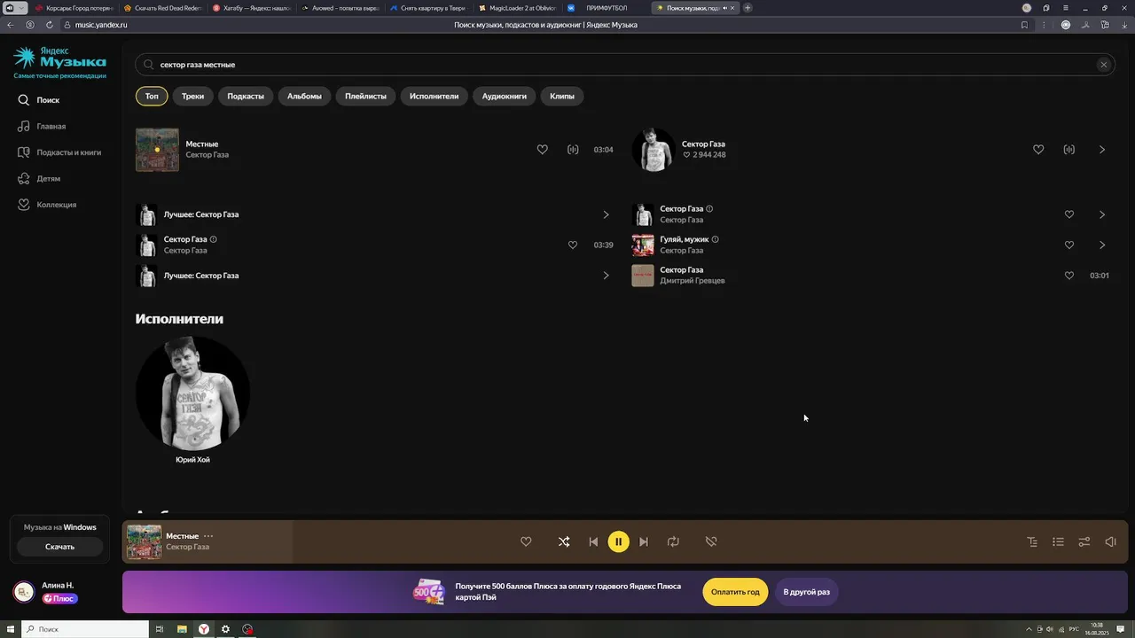
Task: Click the Плюс badge under profile name
Action: tap(59, 598)
